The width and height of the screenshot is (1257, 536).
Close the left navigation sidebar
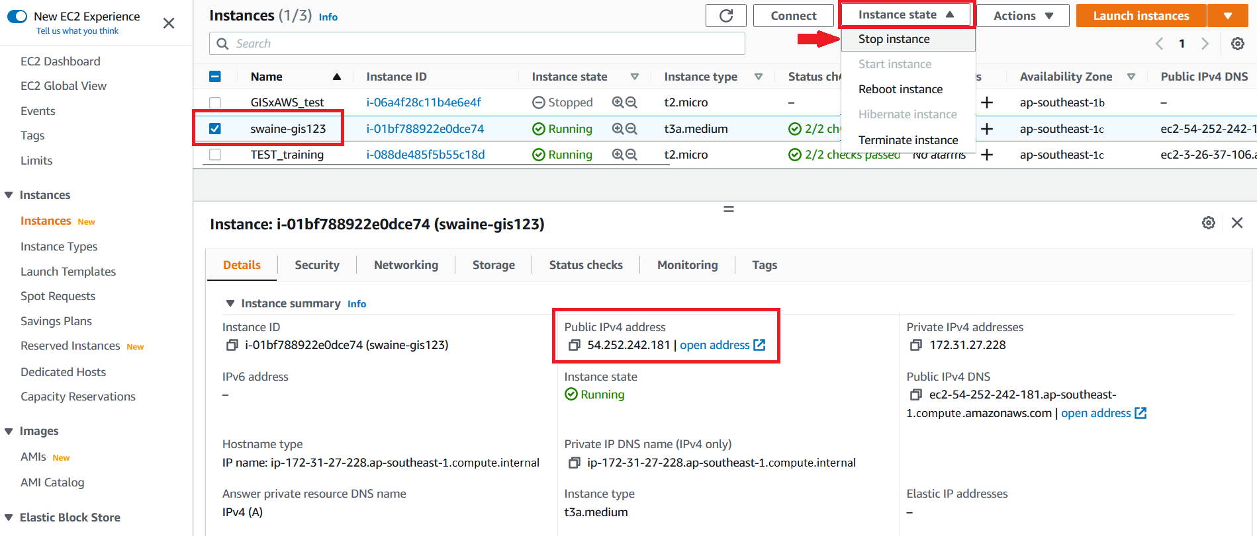(x=169, y=23)
